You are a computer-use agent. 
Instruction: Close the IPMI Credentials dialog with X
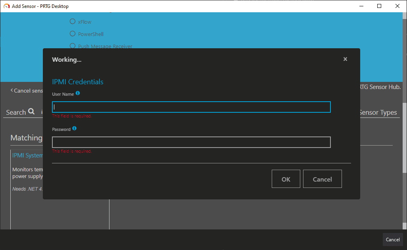(x=345, y=59)
